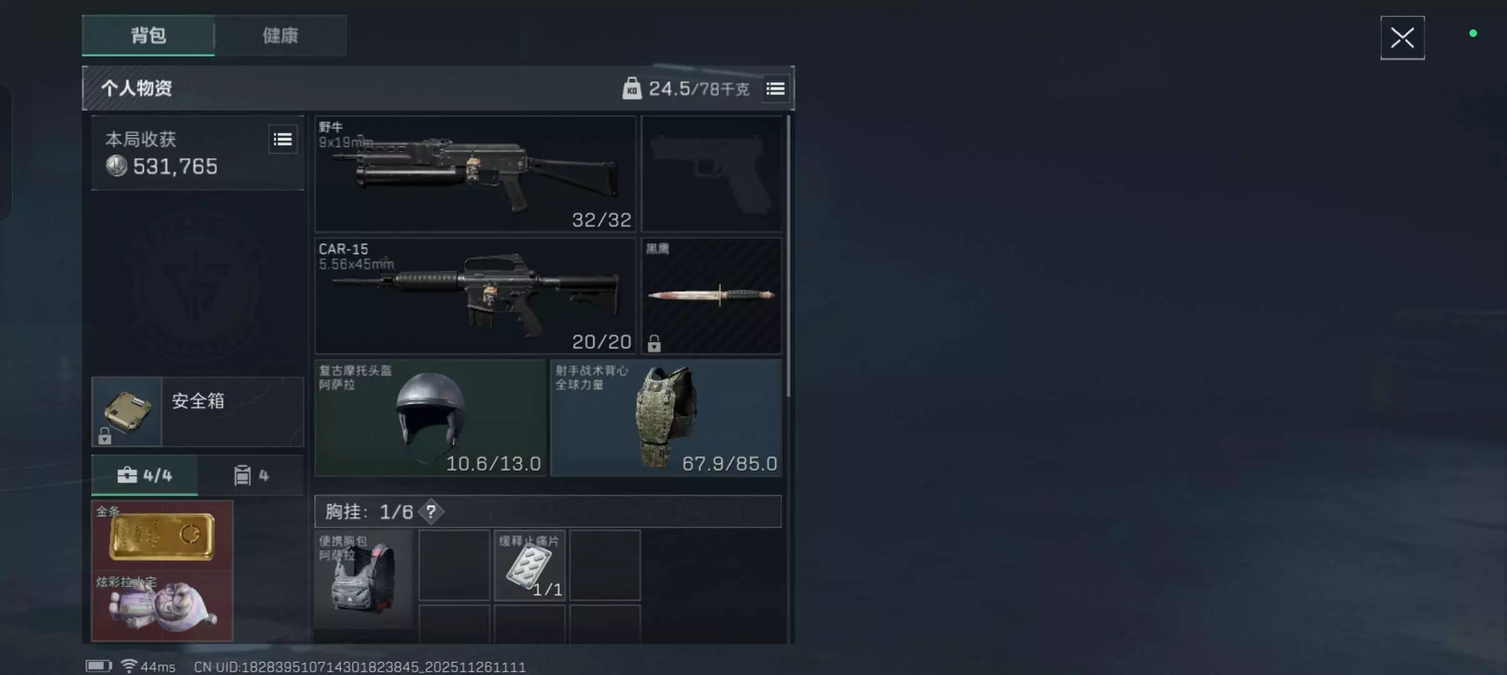Image resolution: width=1507 pixels, height=675 pixels.
Task: Select the 黑鹰 knife item
Action: 712,296
